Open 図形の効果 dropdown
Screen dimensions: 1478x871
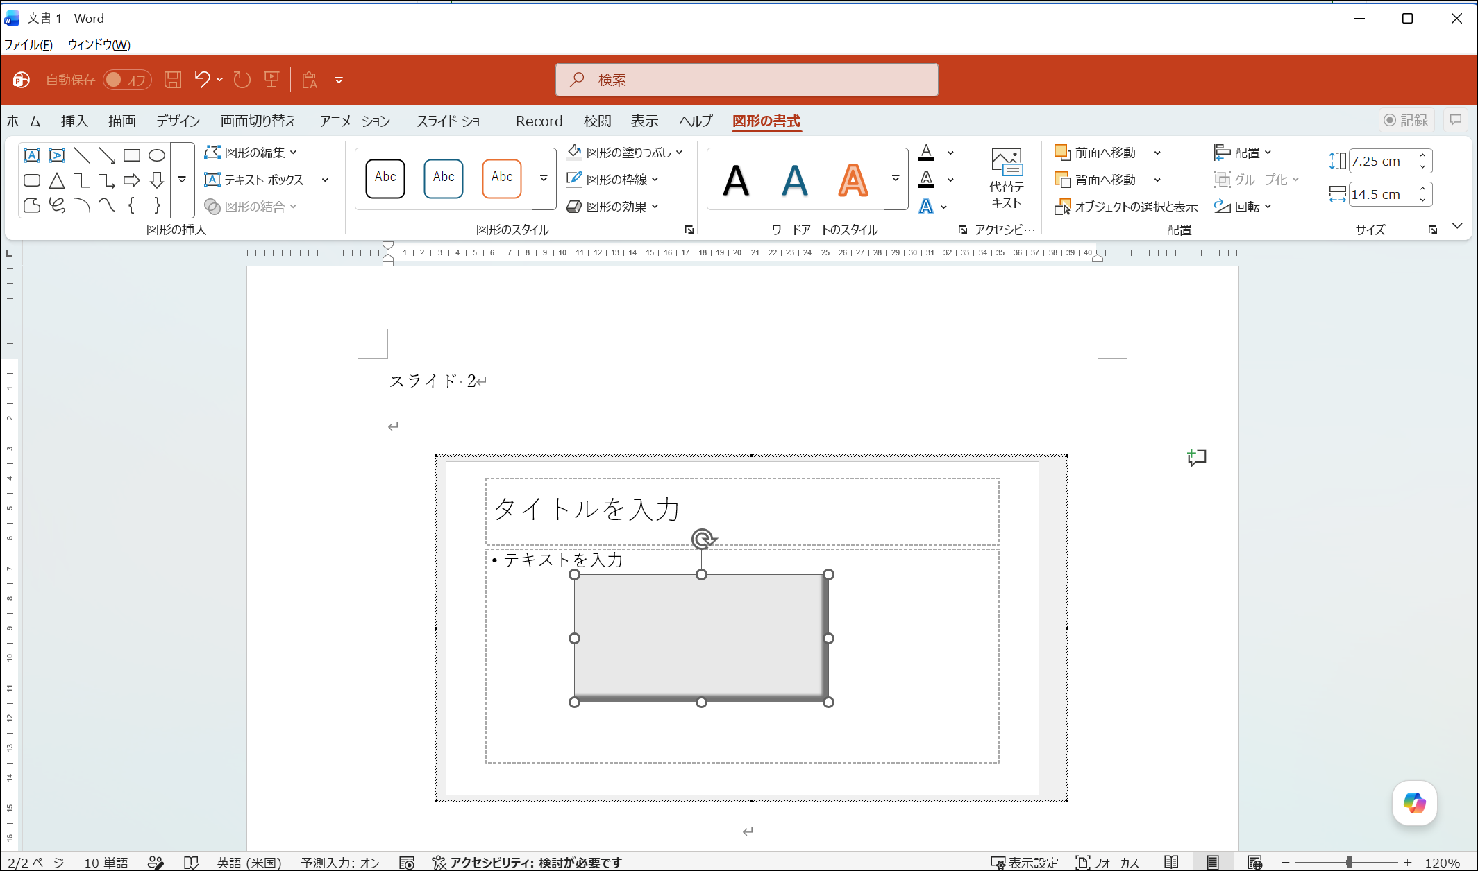coord(612,207)
